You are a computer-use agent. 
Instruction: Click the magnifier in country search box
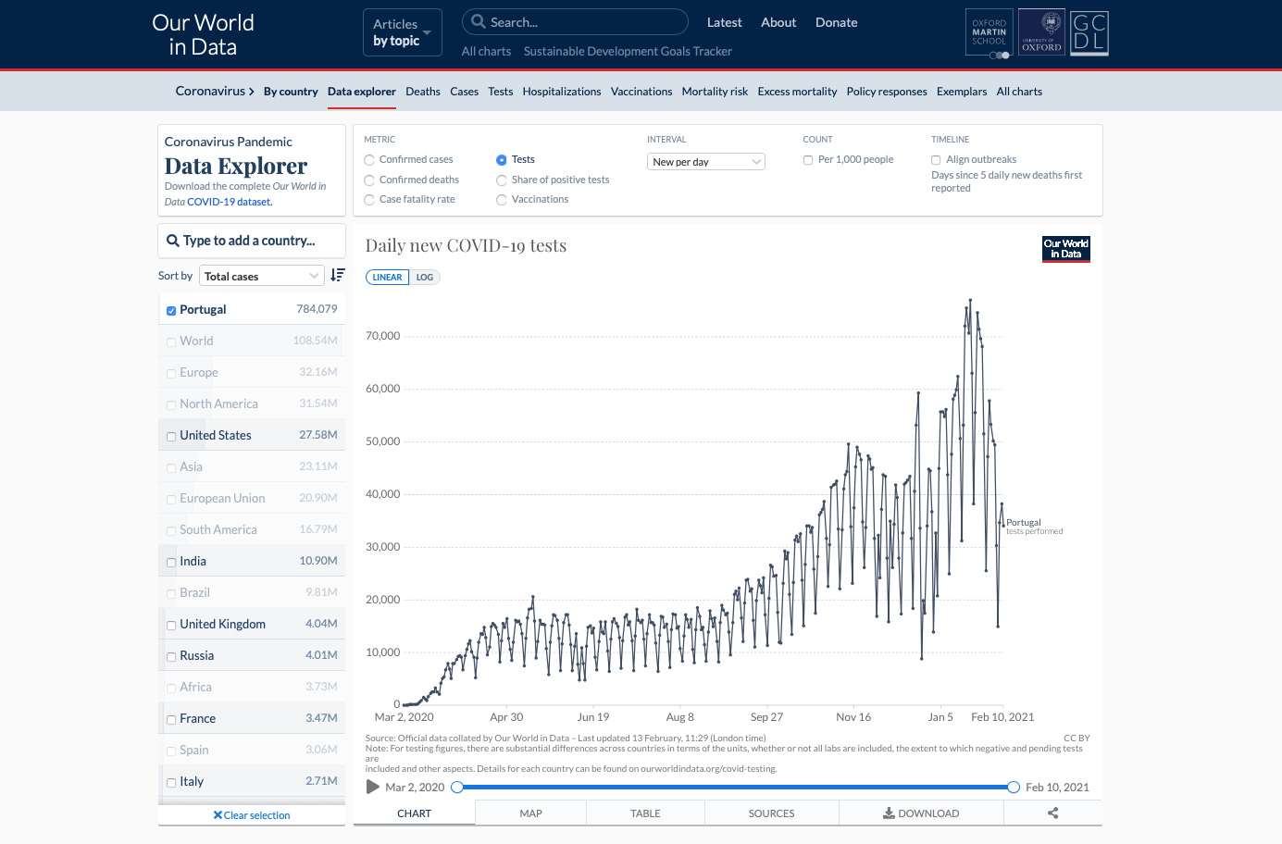coord(173,241)
